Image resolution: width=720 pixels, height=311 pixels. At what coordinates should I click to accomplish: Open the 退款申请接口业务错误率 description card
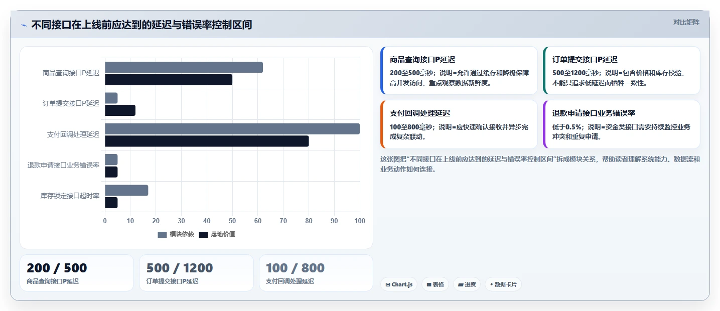(x=621, y=124)
